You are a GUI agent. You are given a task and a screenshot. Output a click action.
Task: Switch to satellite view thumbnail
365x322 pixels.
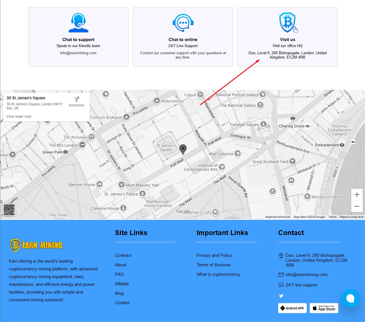click(x=9, y=210)
